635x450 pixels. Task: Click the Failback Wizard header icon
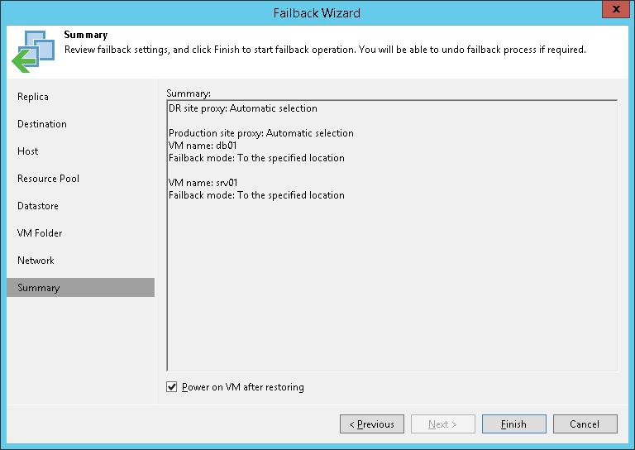pyautogui.click(x=33, y=51)
